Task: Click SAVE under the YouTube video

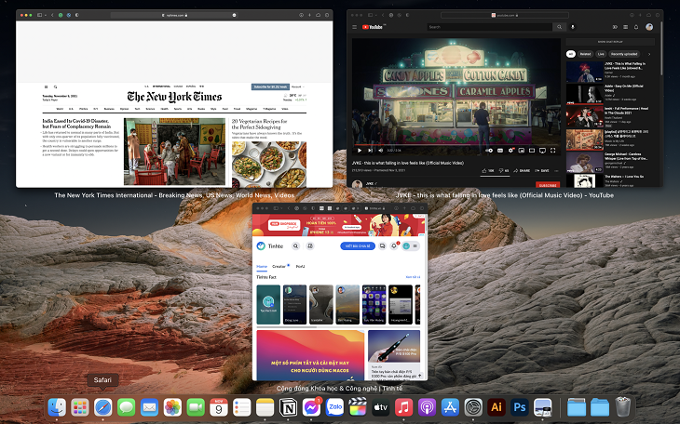Action: coord(542,171)
